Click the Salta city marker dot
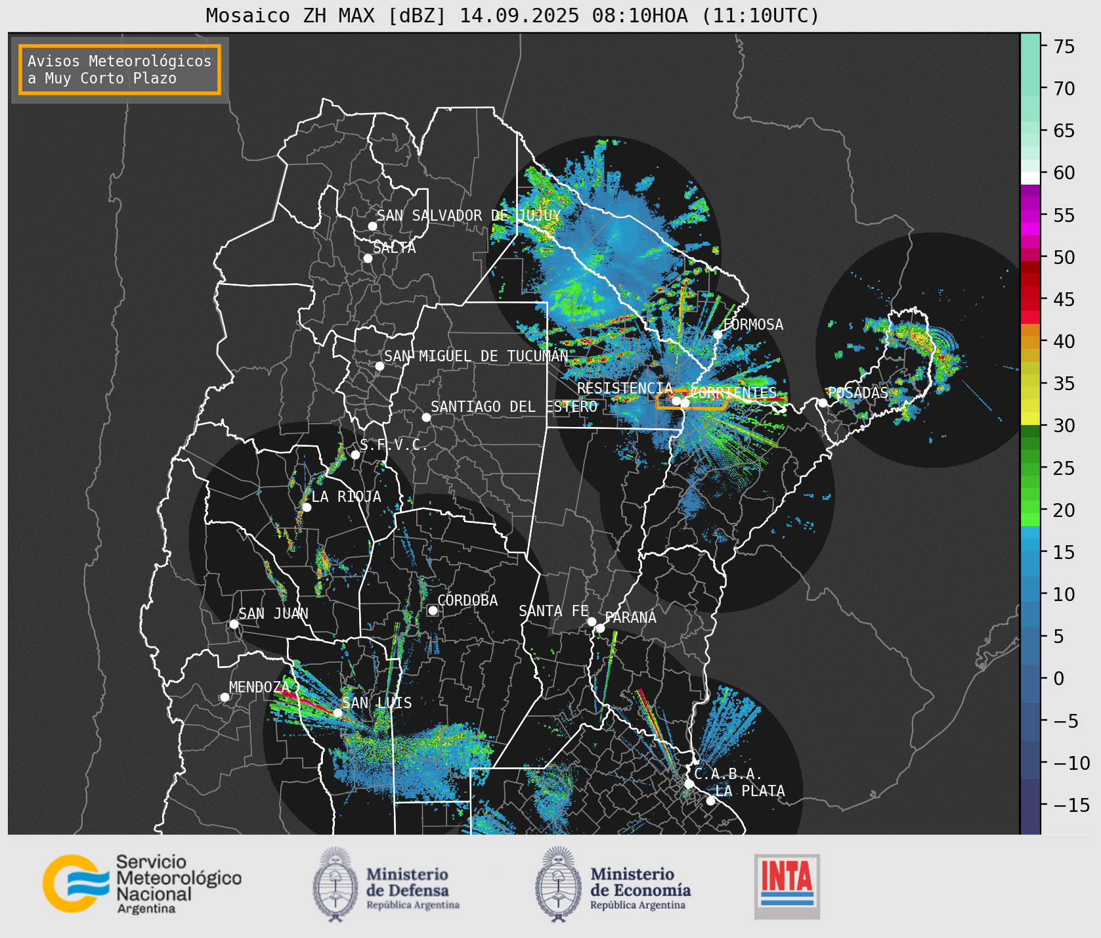 tap(368, 258)
